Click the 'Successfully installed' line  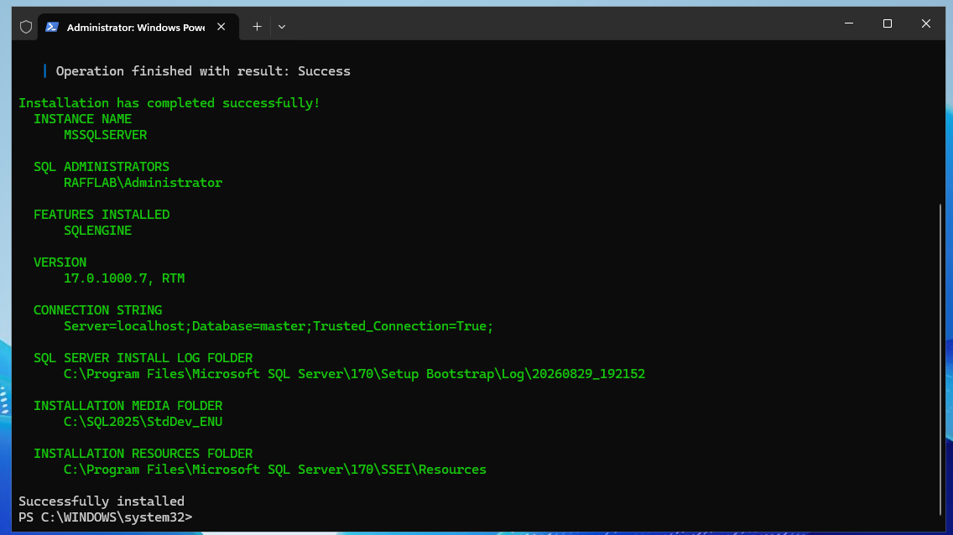pyautogui.click(x=102, y=501)
